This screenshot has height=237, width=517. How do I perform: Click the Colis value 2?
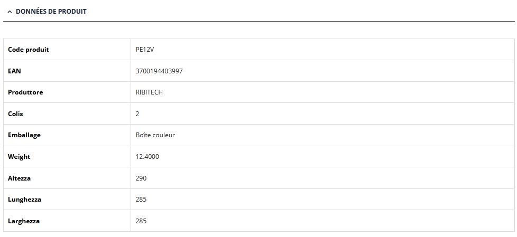click(137, 113)
